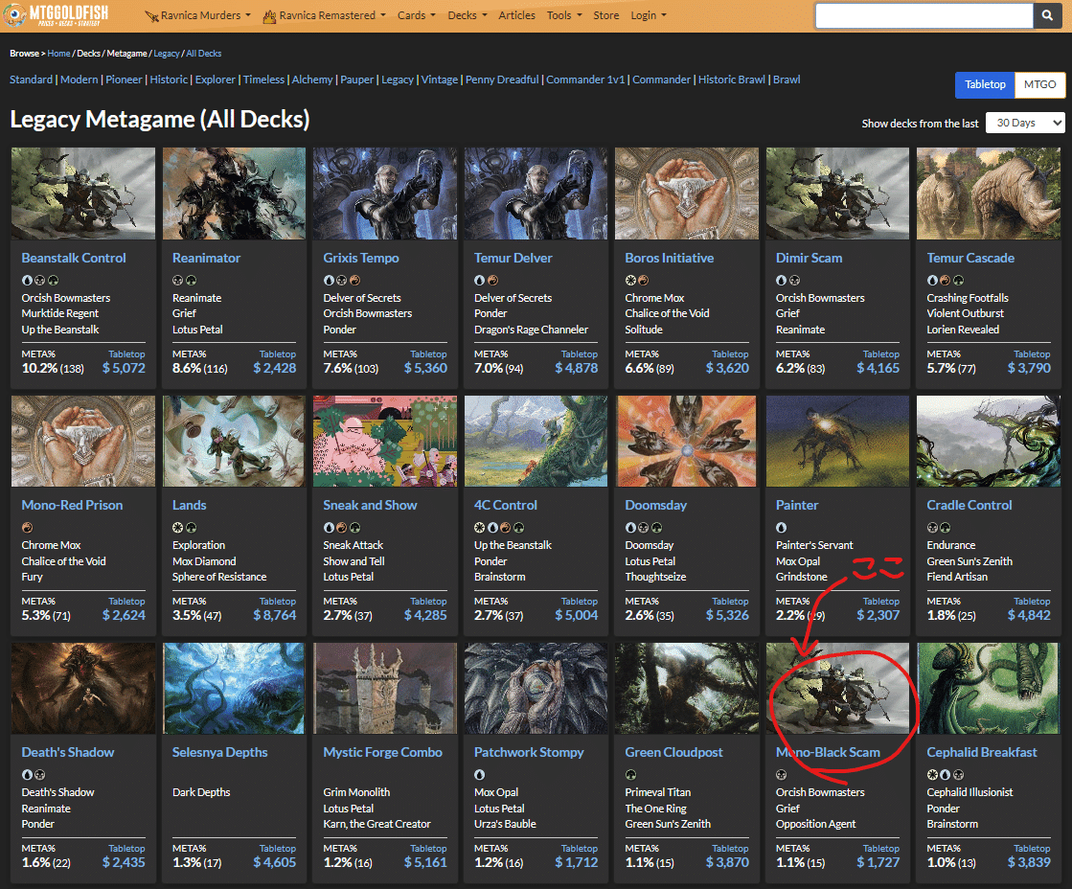Click 'Green Sun's Zenith' under Cradle Control

(969, 561)
